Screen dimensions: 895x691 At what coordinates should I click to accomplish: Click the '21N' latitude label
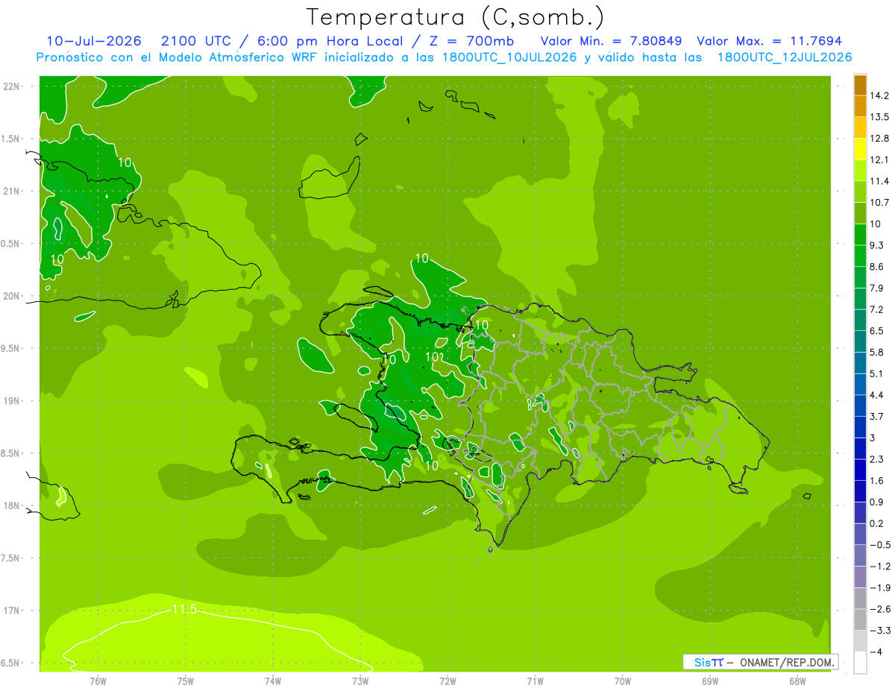pos(12,191)
